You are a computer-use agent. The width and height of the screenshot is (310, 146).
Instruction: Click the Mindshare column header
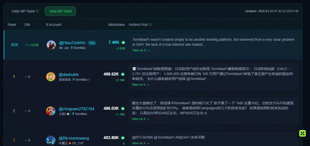coord(117,25)
